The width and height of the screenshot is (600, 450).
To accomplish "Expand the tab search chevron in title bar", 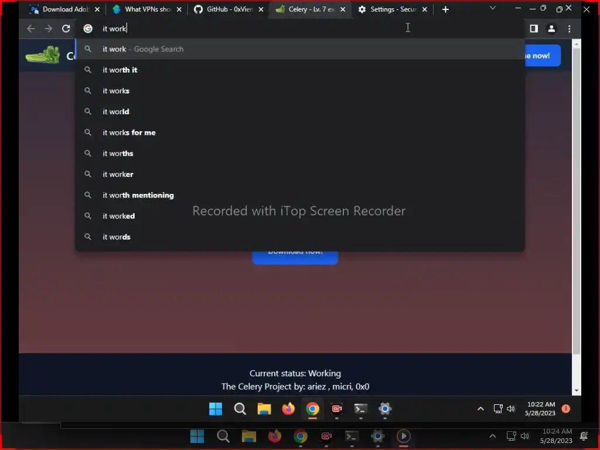I will point(493,8).
